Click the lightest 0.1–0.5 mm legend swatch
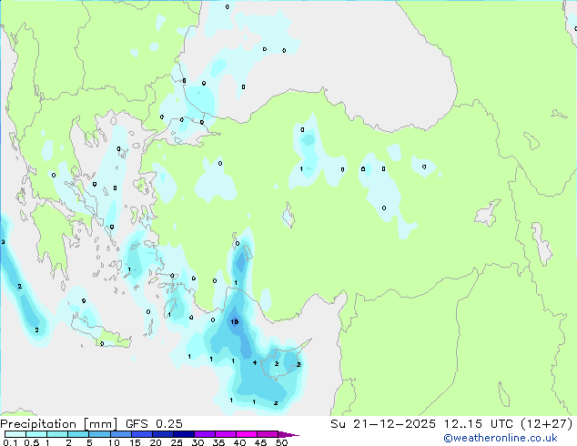Viewport: 577px width, 446px height. coord(15,434)
